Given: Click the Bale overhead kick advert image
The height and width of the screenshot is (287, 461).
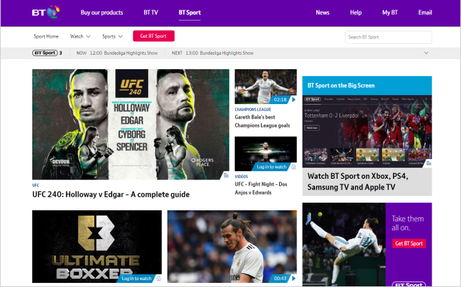Looking at the screenshot, I should (x=344, y=245).
